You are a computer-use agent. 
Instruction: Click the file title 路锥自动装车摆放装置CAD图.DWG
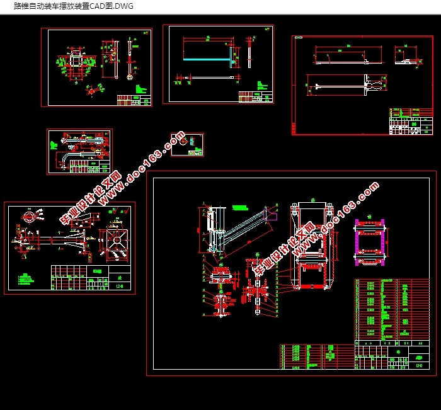(x=74, y=6)
